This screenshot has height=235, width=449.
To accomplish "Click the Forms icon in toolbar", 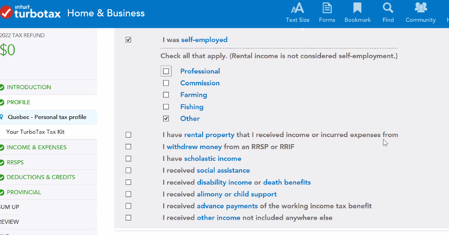I will click(327, 9).
